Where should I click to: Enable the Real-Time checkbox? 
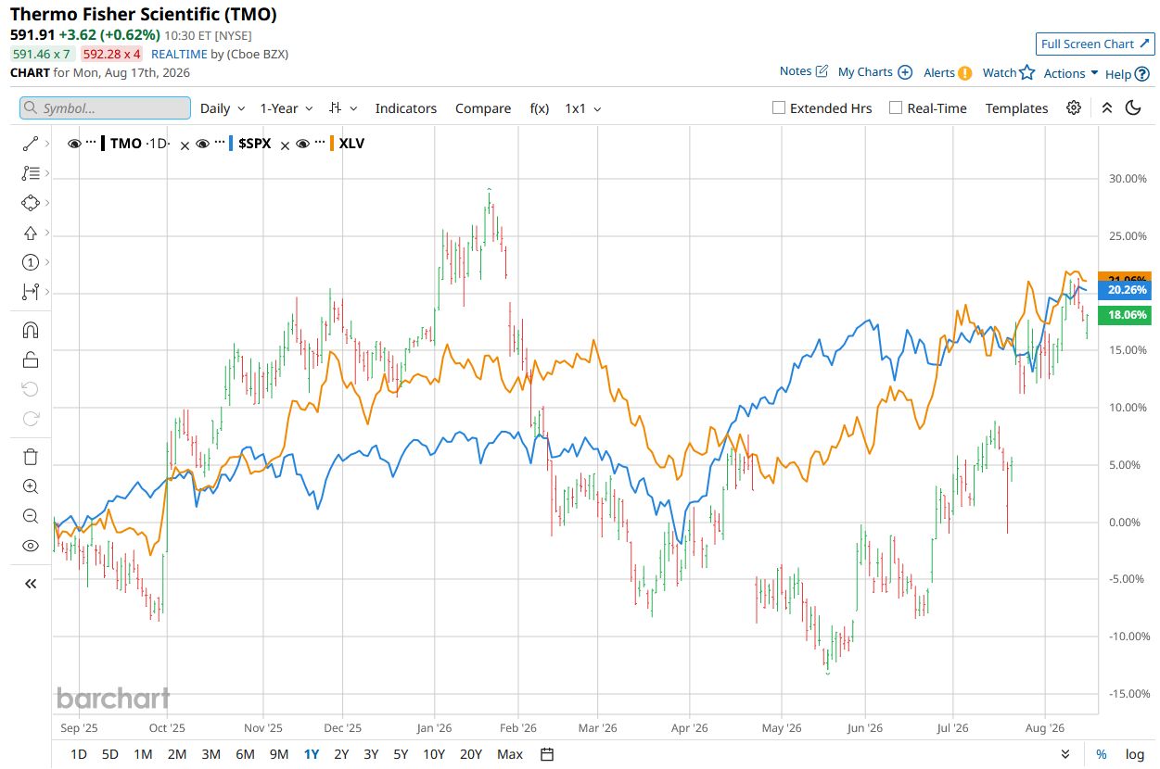(x=896, y=107)
